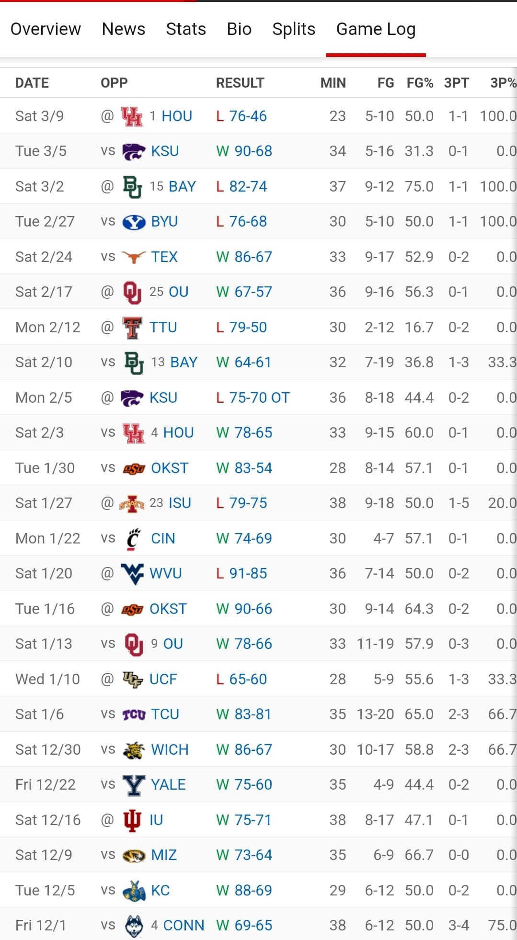This screenshot has height=940, width=517.
Task: Select the BYU logo icon
Action: (134, 222)
